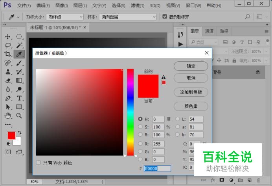
Task: Switch to the 路径 Paths tab
Action: 224,31
